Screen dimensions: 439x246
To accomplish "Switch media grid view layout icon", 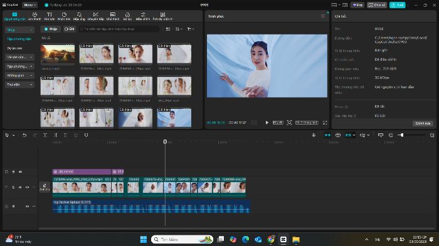I will [x=168, y=29].
